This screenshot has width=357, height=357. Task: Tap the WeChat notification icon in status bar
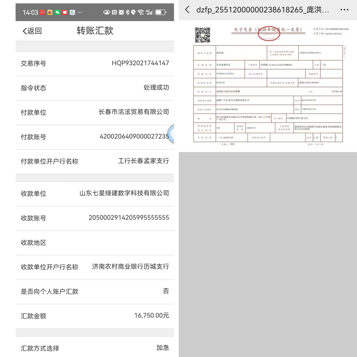tap(57, 12)
